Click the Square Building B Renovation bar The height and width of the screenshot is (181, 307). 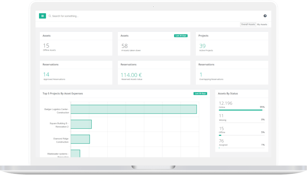(x=81, y=124)
